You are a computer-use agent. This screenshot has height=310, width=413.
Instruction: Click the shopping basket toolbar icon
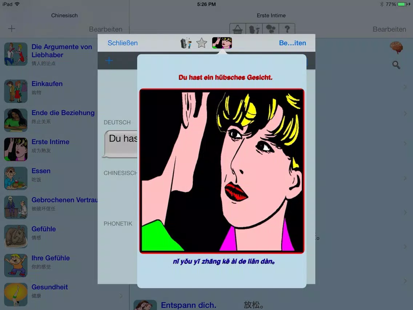pyautogui.click(x=237, y=29)
